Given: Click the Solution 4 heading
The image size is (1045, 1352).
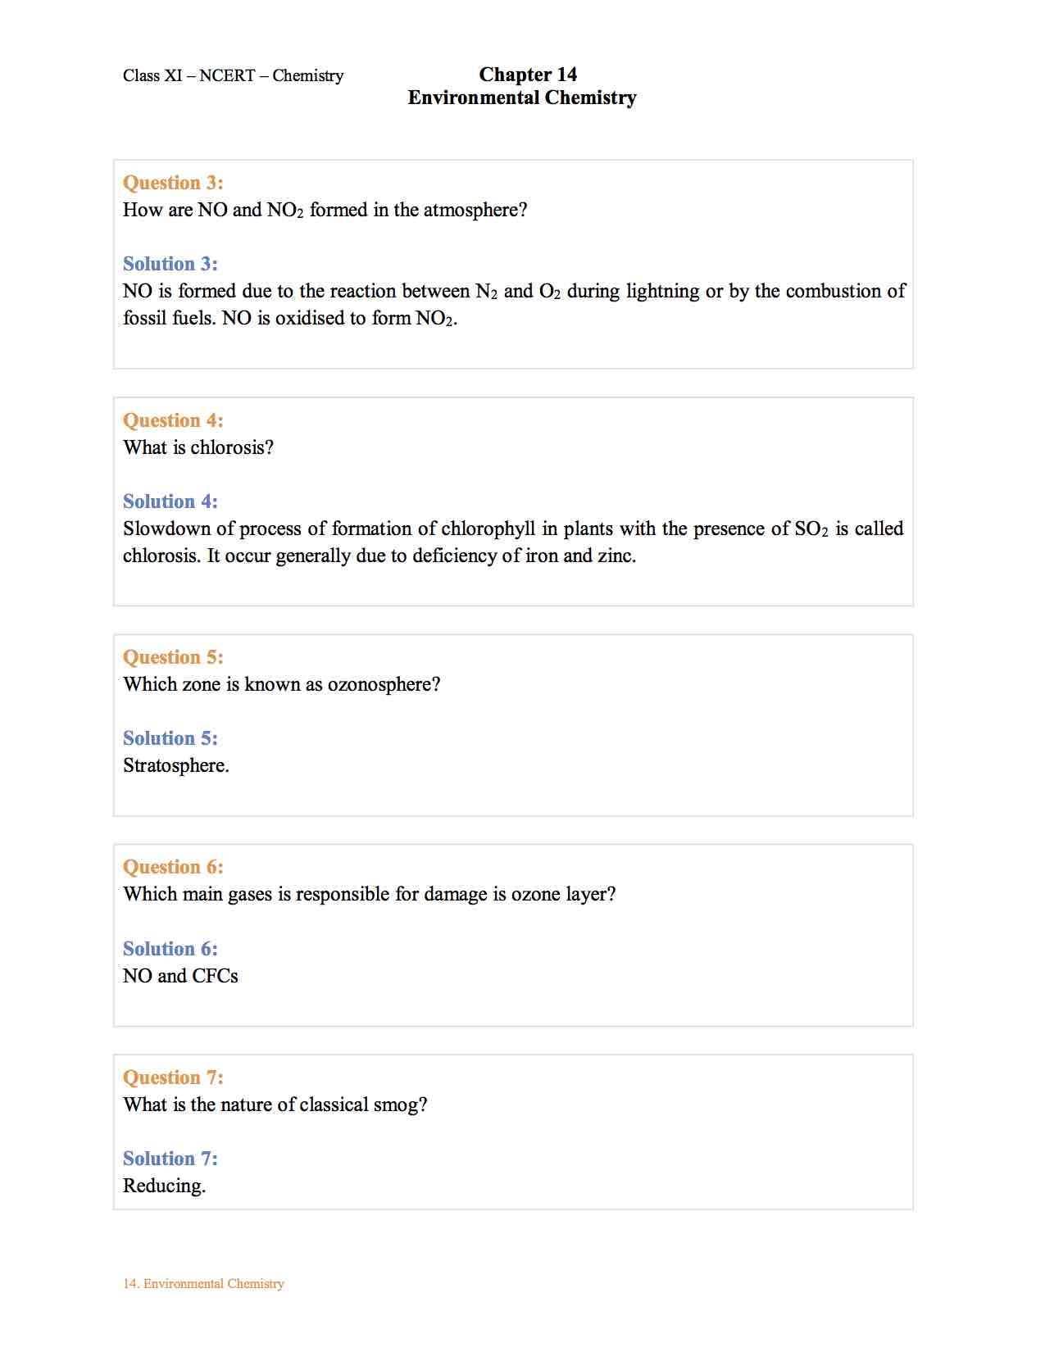Looking at the screenshot, I should [170, 501].
